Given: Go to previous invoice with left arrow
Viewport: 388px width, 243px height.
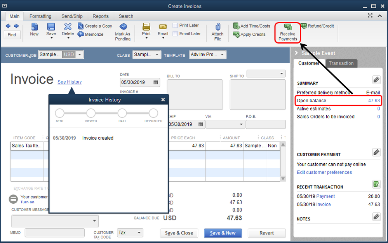Looking at the screenshot, I should pos(8,26).
